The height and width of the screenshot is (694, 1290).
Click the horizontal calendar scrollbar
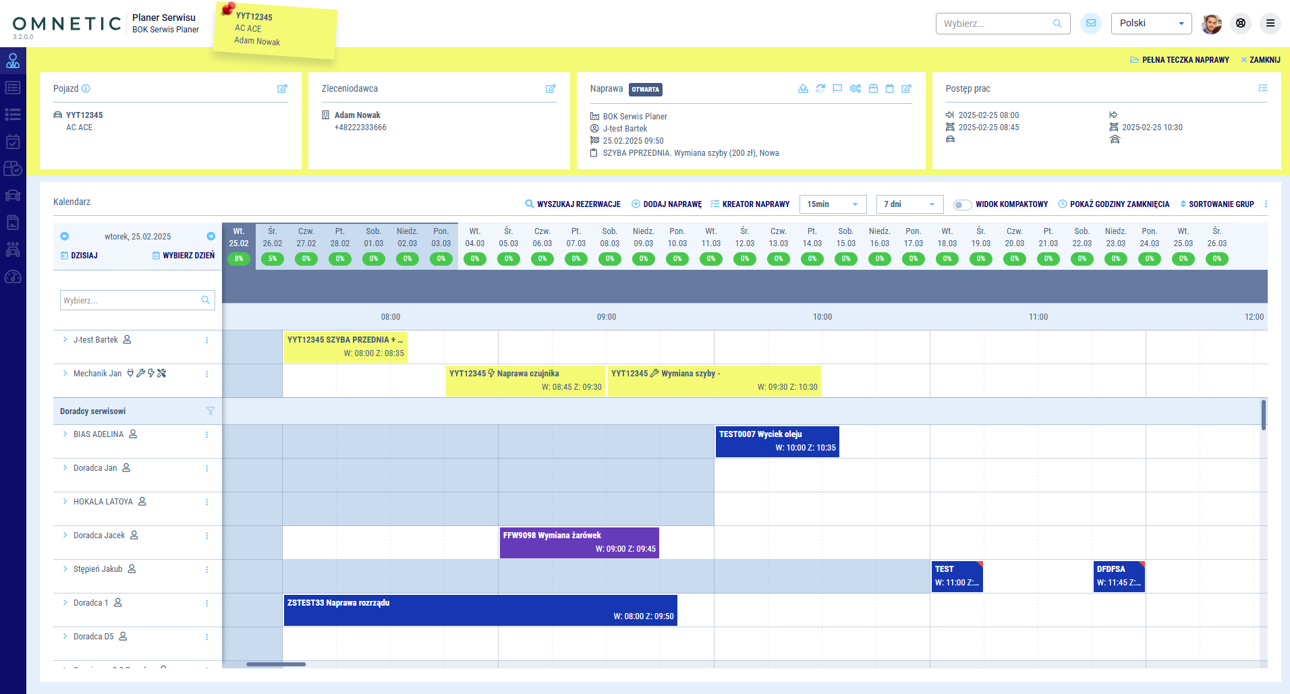click(276, 664)
